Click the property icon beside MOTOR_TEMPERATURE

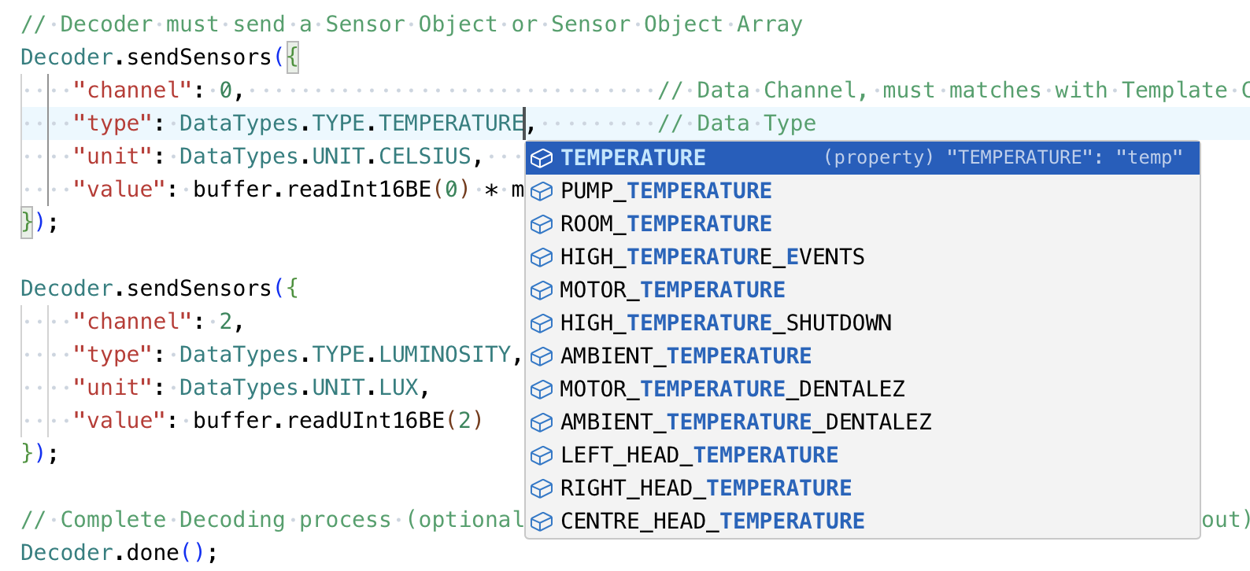[x=542, y=290]
